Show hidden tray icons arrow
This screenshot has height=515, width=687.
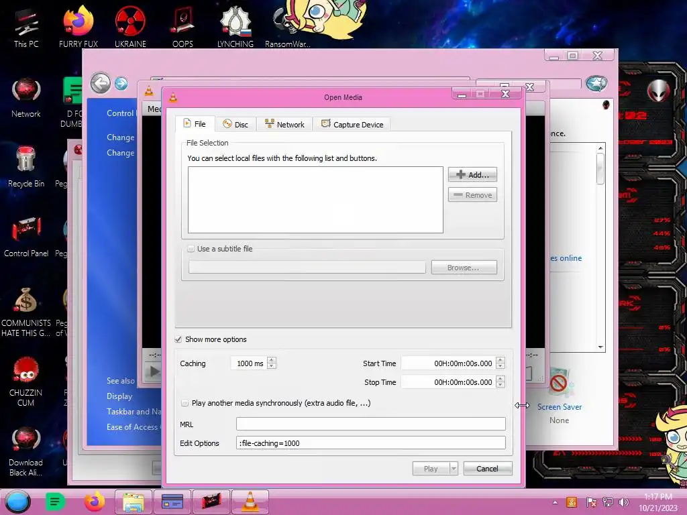pos(555,502)
